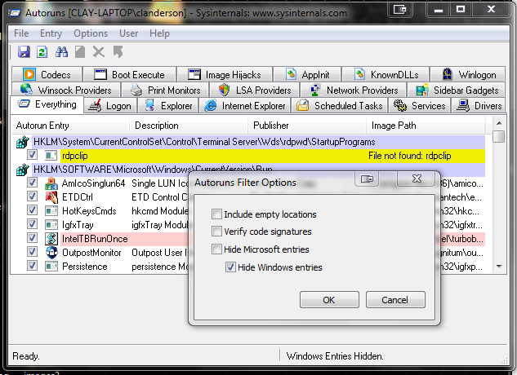Screen dimensions: 517x375
Task: Open the Sidebar Gadgets tab
Action: point(457,90)
